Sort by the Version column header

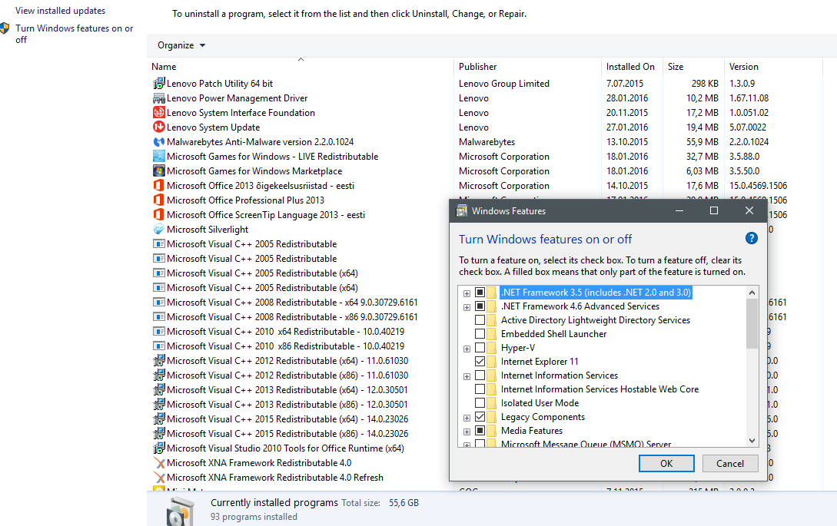pos(773,67)
